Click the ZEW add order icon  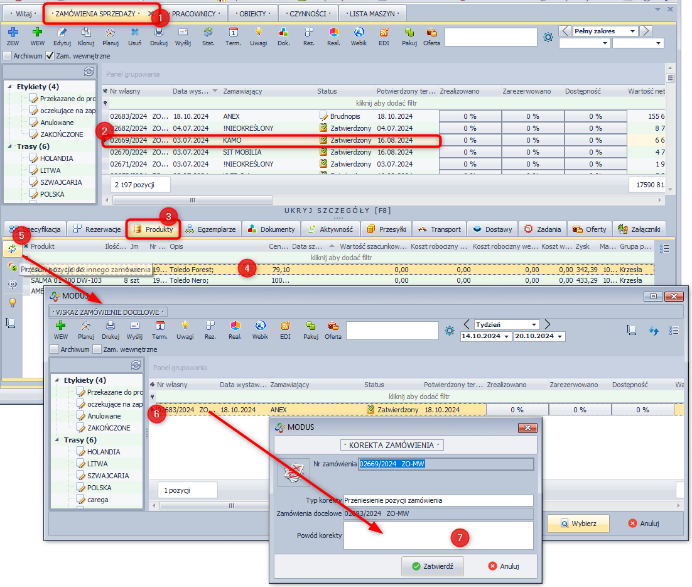(13, 32)
